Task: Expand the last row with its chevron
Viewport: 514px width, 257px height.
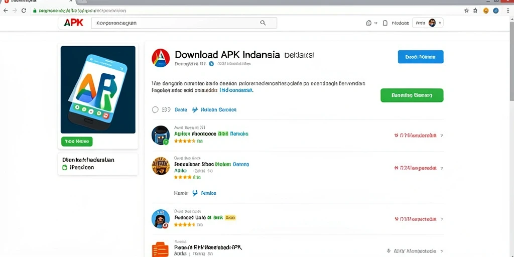Action: 442,251
